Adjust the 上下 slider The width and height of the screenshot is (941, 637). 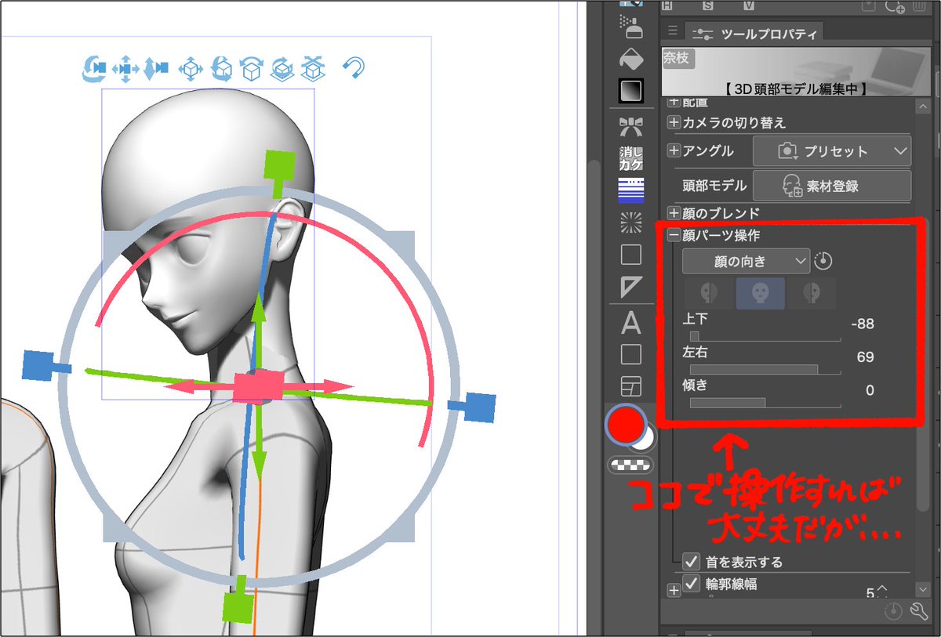click(x=765, y=336)
